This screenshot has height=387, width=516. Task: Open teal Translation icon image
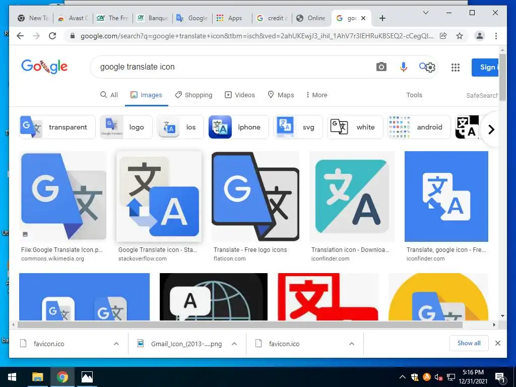pyautogui.click(x=352, y=197)
